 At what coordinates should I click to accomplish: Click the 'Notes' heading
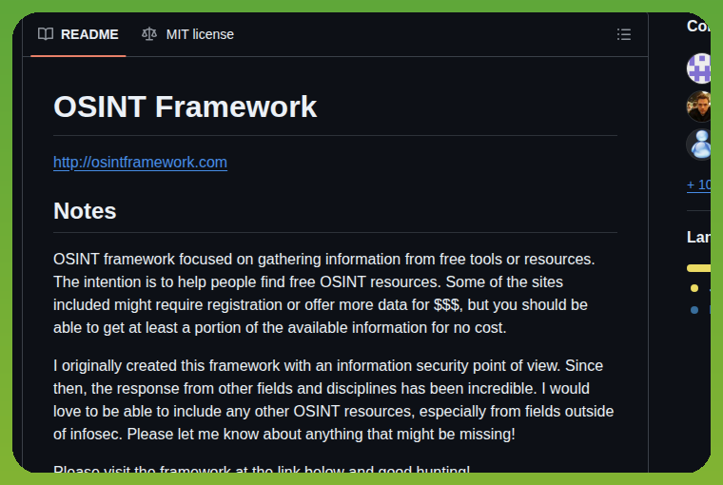pyautogui.click(x=85, y=211)
